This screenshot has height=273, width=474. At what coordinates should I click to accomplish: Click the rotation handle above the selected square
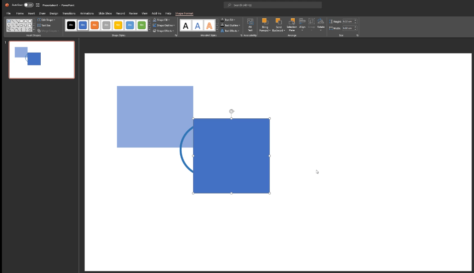coord(231,112)
